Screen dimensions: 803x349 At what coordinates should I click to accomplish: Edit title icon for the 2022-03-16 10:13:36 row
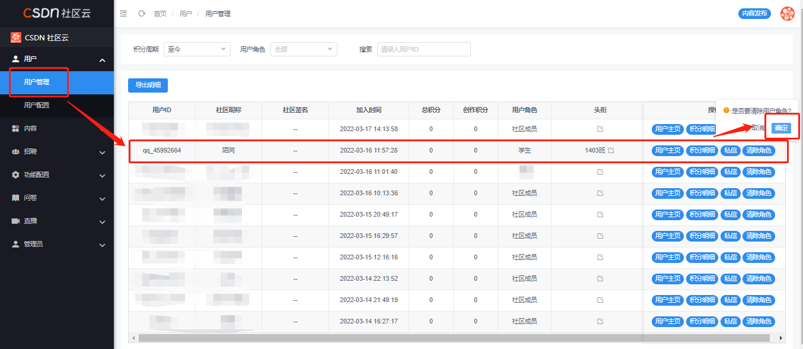coord(600,193)
